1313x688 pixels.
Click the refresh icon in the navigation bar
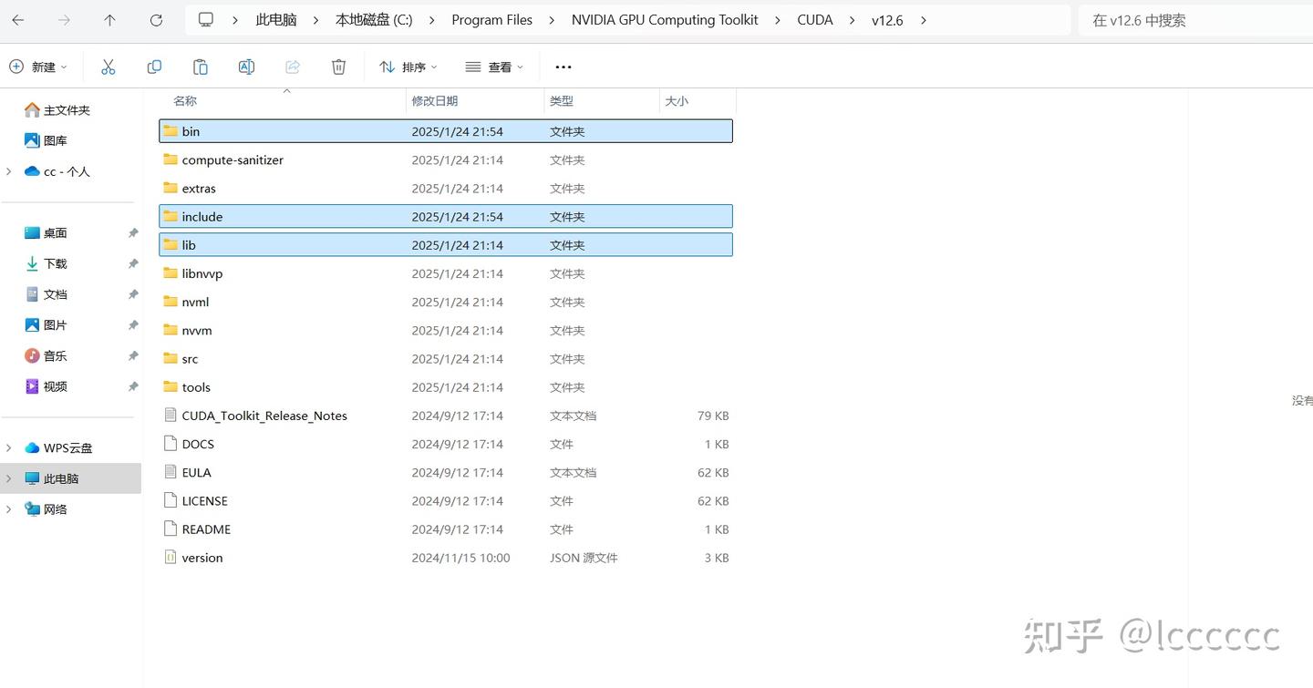155,19
